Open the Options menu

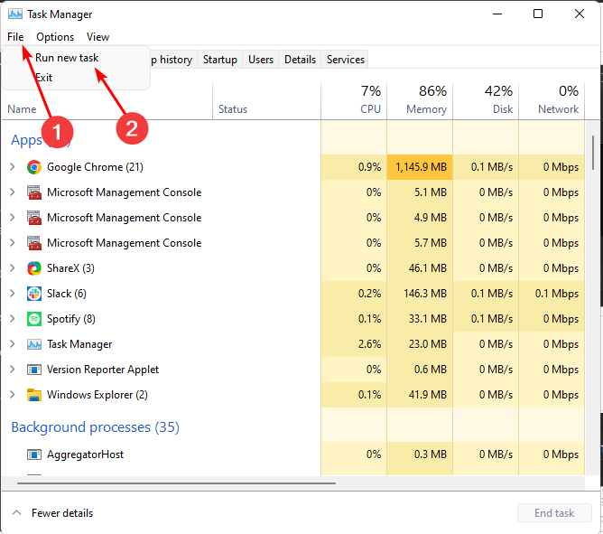point(55,37)
